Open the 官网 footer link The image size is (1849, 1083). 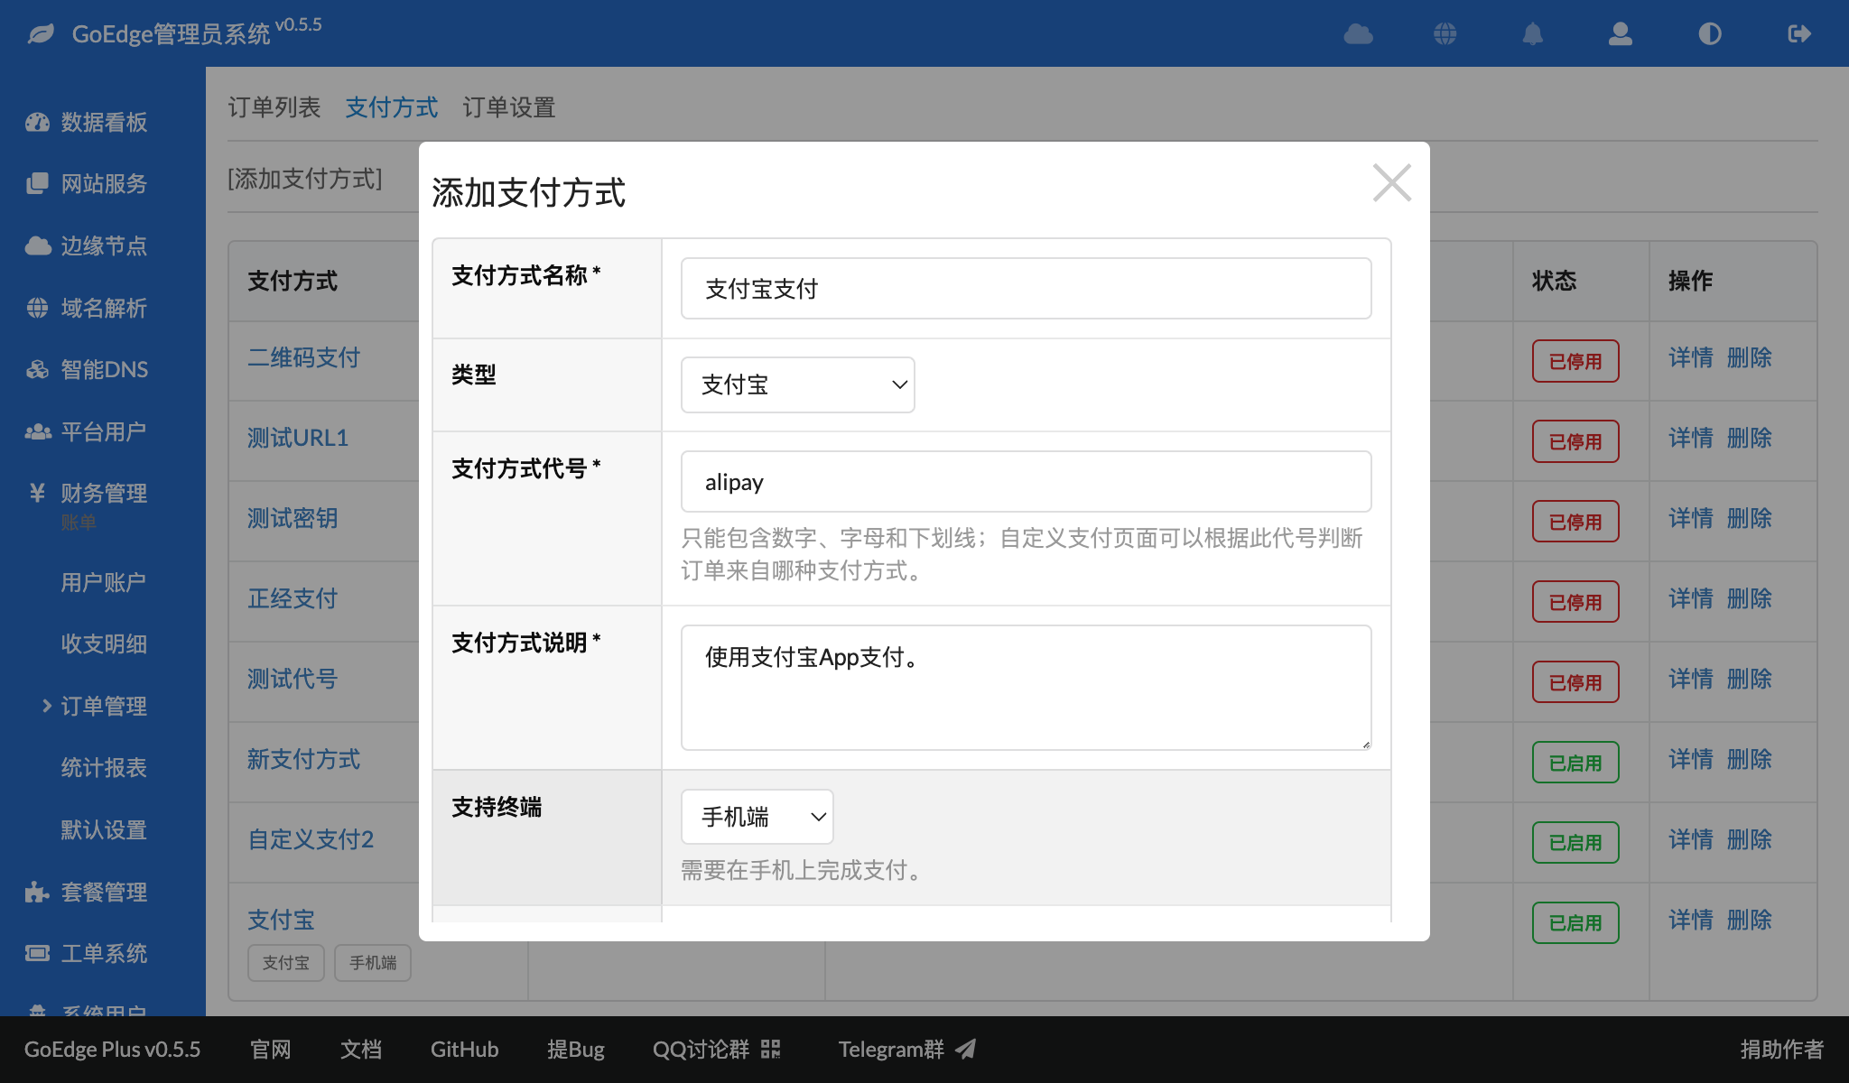[271, 1049]
